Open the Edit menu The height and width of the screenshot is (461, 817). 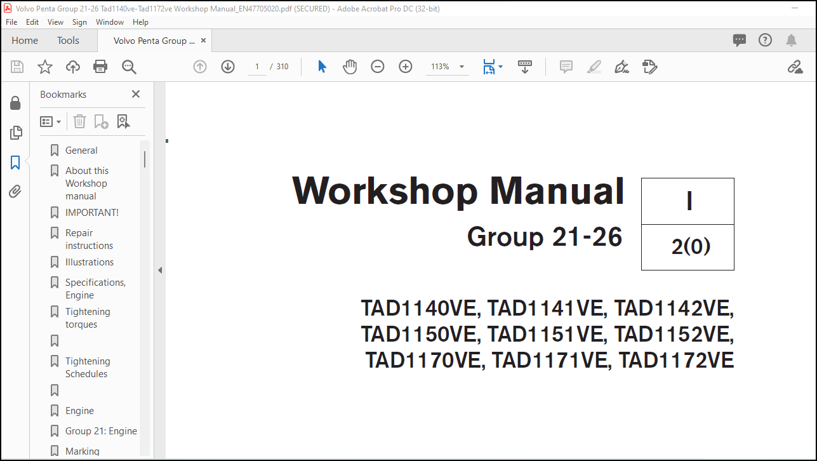(32, 22)
